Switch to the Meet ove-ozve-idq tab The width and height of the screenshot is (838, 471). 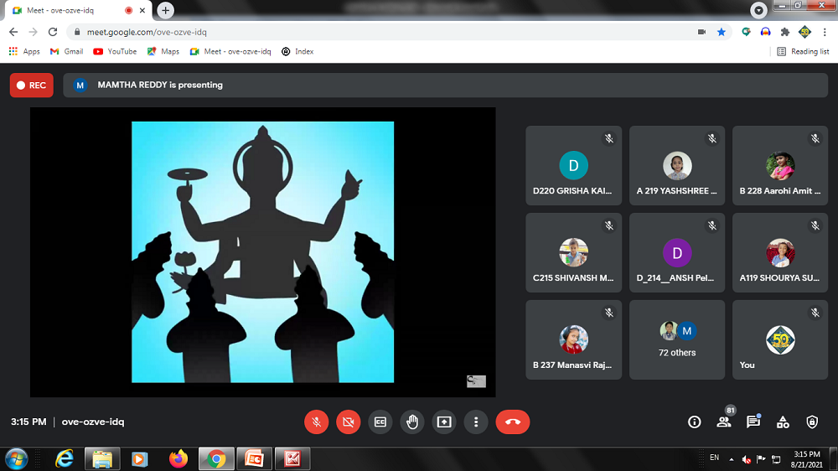coord(67,10)
